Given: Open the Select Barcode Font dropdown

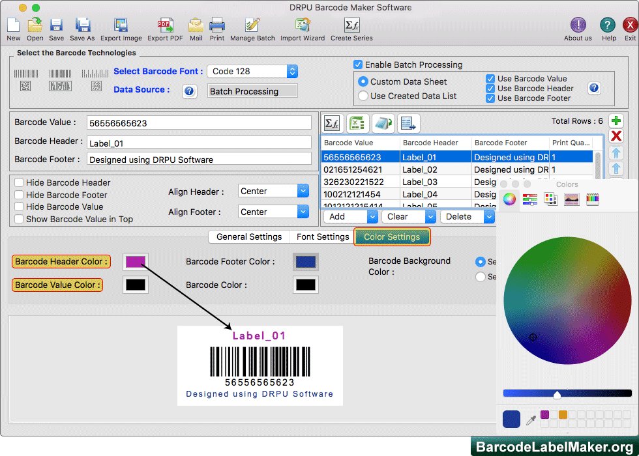Looking at the screenshot, I should pos(252,71).
